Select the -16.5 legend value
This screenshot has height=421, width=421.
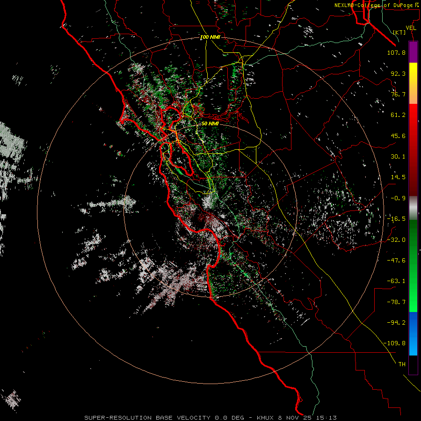396,219
